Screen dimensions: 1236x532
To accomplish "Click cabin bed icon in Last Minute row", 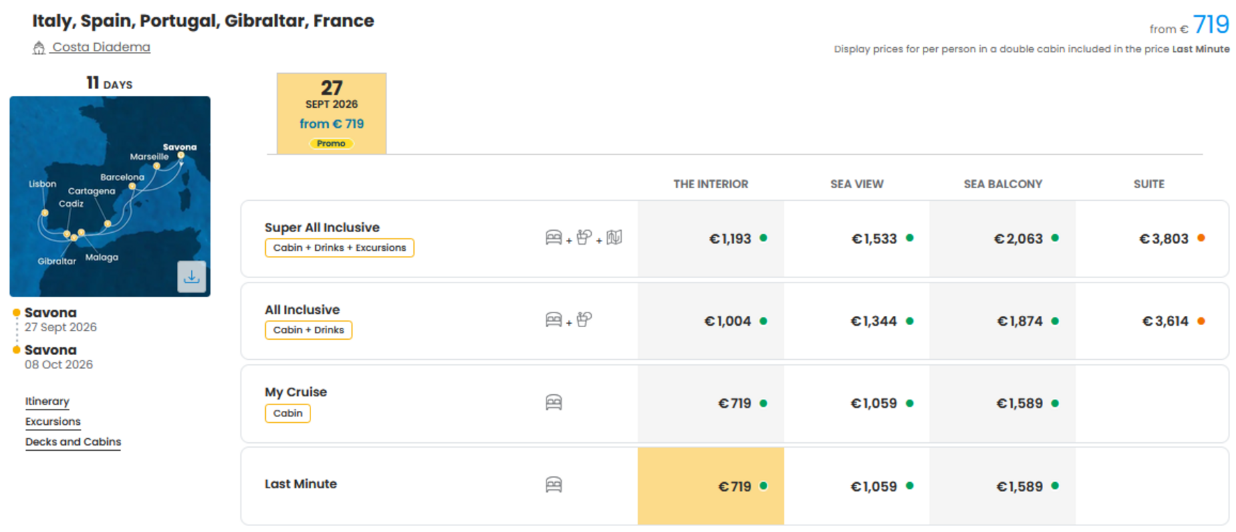I will click(x=553, y=485).
